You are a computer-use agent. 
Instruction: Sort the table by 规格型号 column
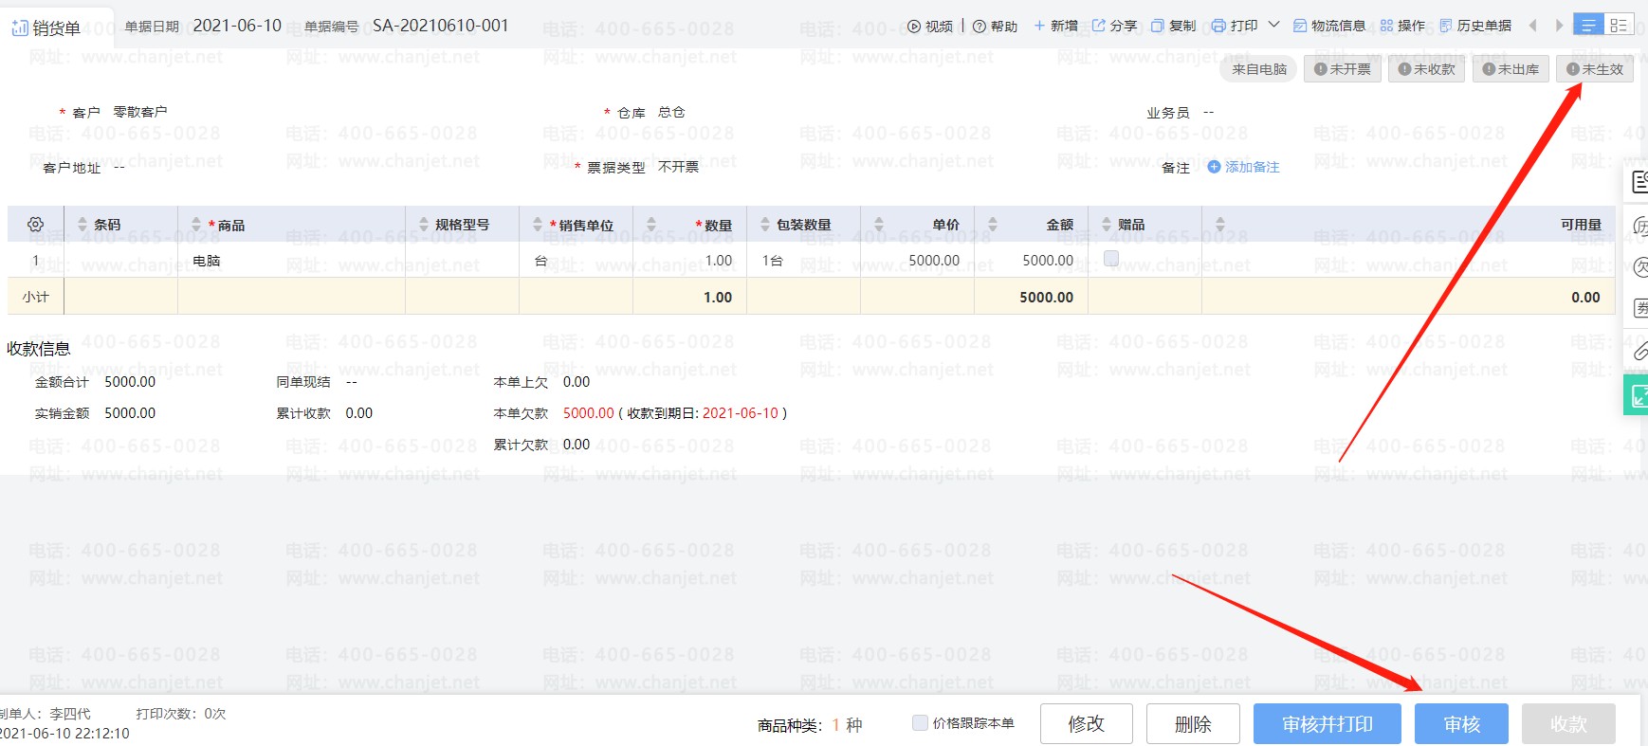[424, 225]
